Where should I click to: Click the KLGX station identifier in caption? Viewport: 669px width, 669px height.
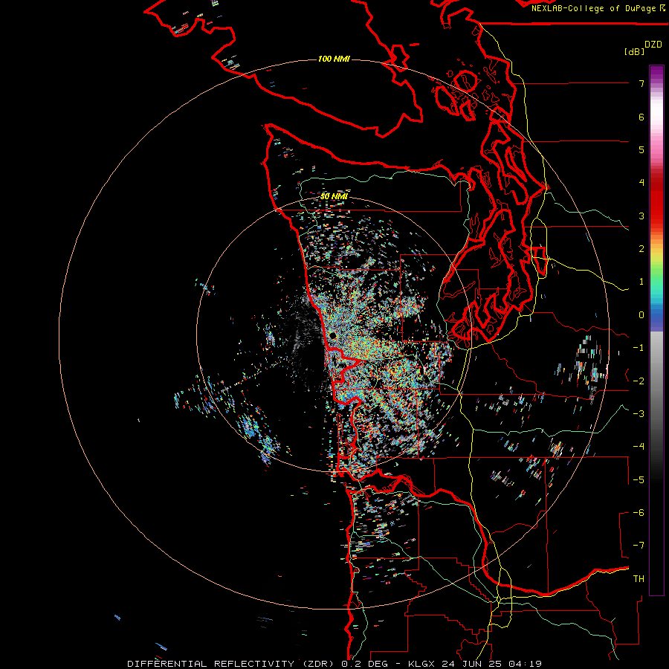pos(423,664)
